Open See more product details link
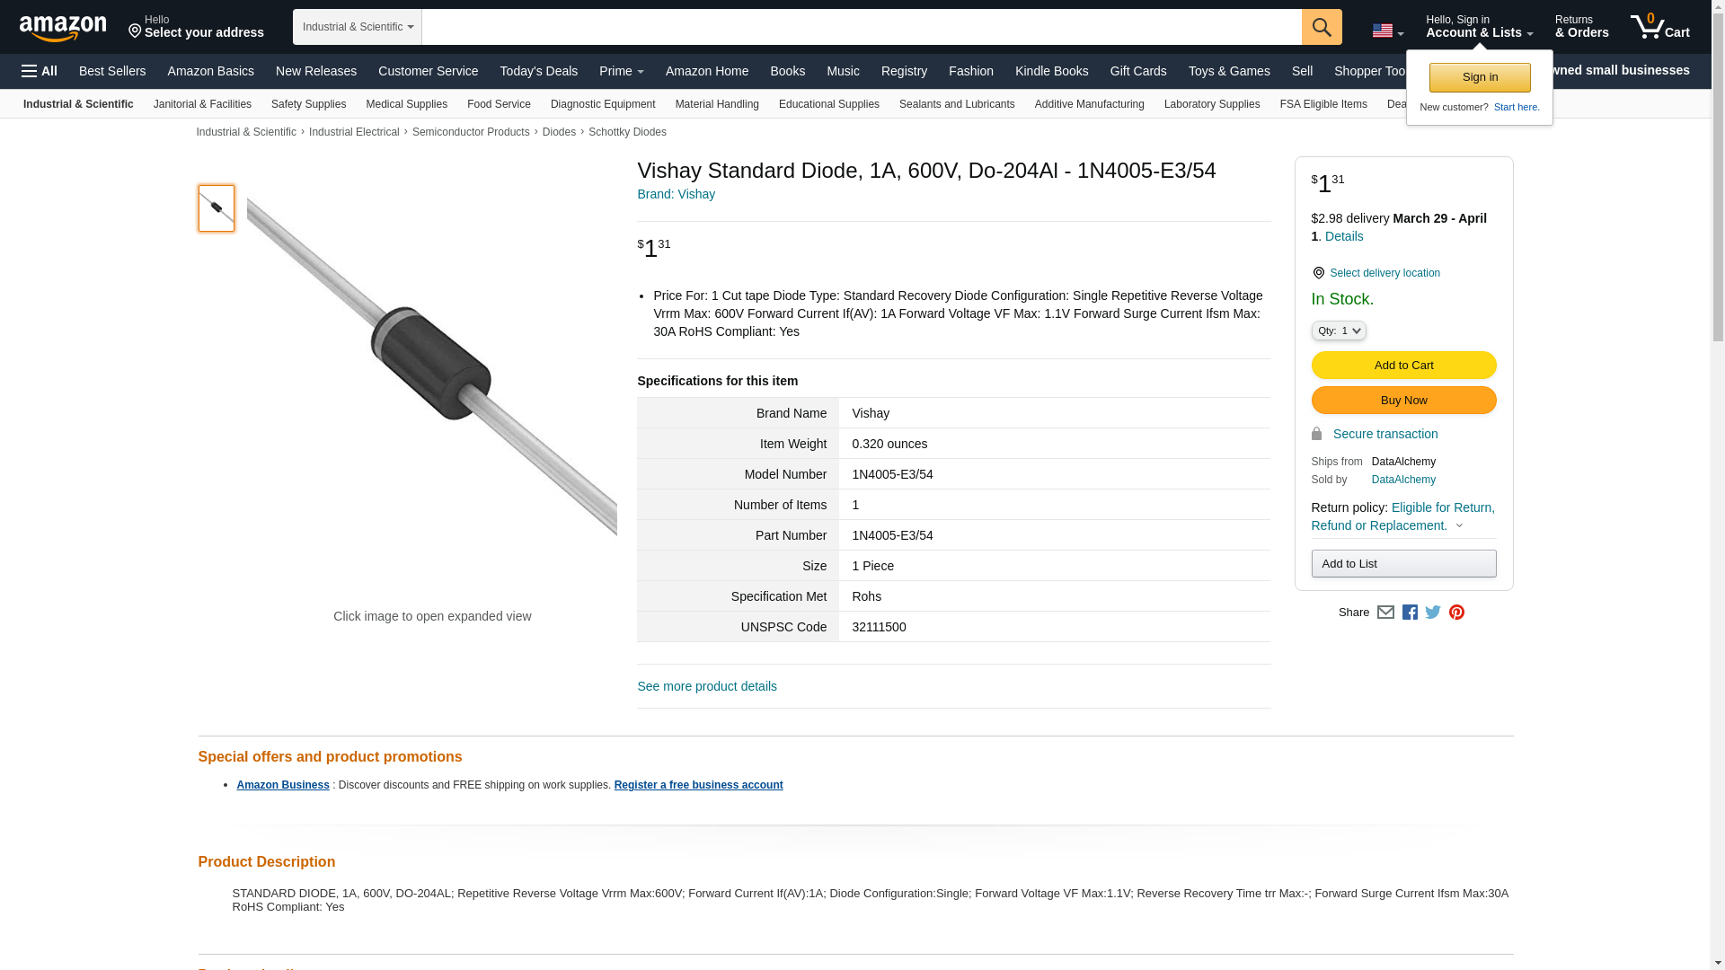This screenshot has width=1725, height=970. pos(707,687)
